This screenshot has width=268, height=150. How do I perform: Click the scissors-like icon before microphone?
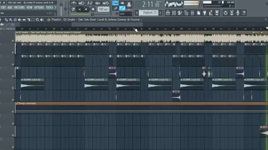tap(232, 13)
